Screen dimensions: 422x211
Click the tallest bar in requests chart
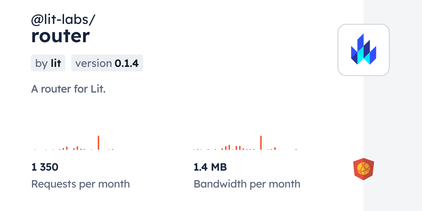click(x=98, y=142)
